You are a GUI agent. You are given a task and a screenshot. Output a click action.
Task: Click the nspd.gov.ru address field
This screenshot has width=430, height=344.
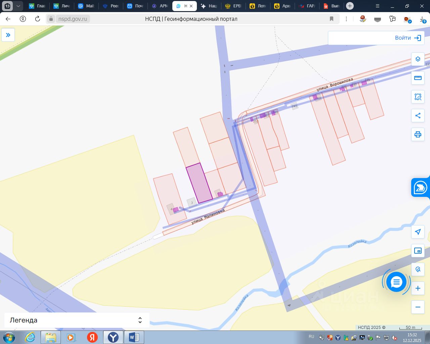point(73,19)
